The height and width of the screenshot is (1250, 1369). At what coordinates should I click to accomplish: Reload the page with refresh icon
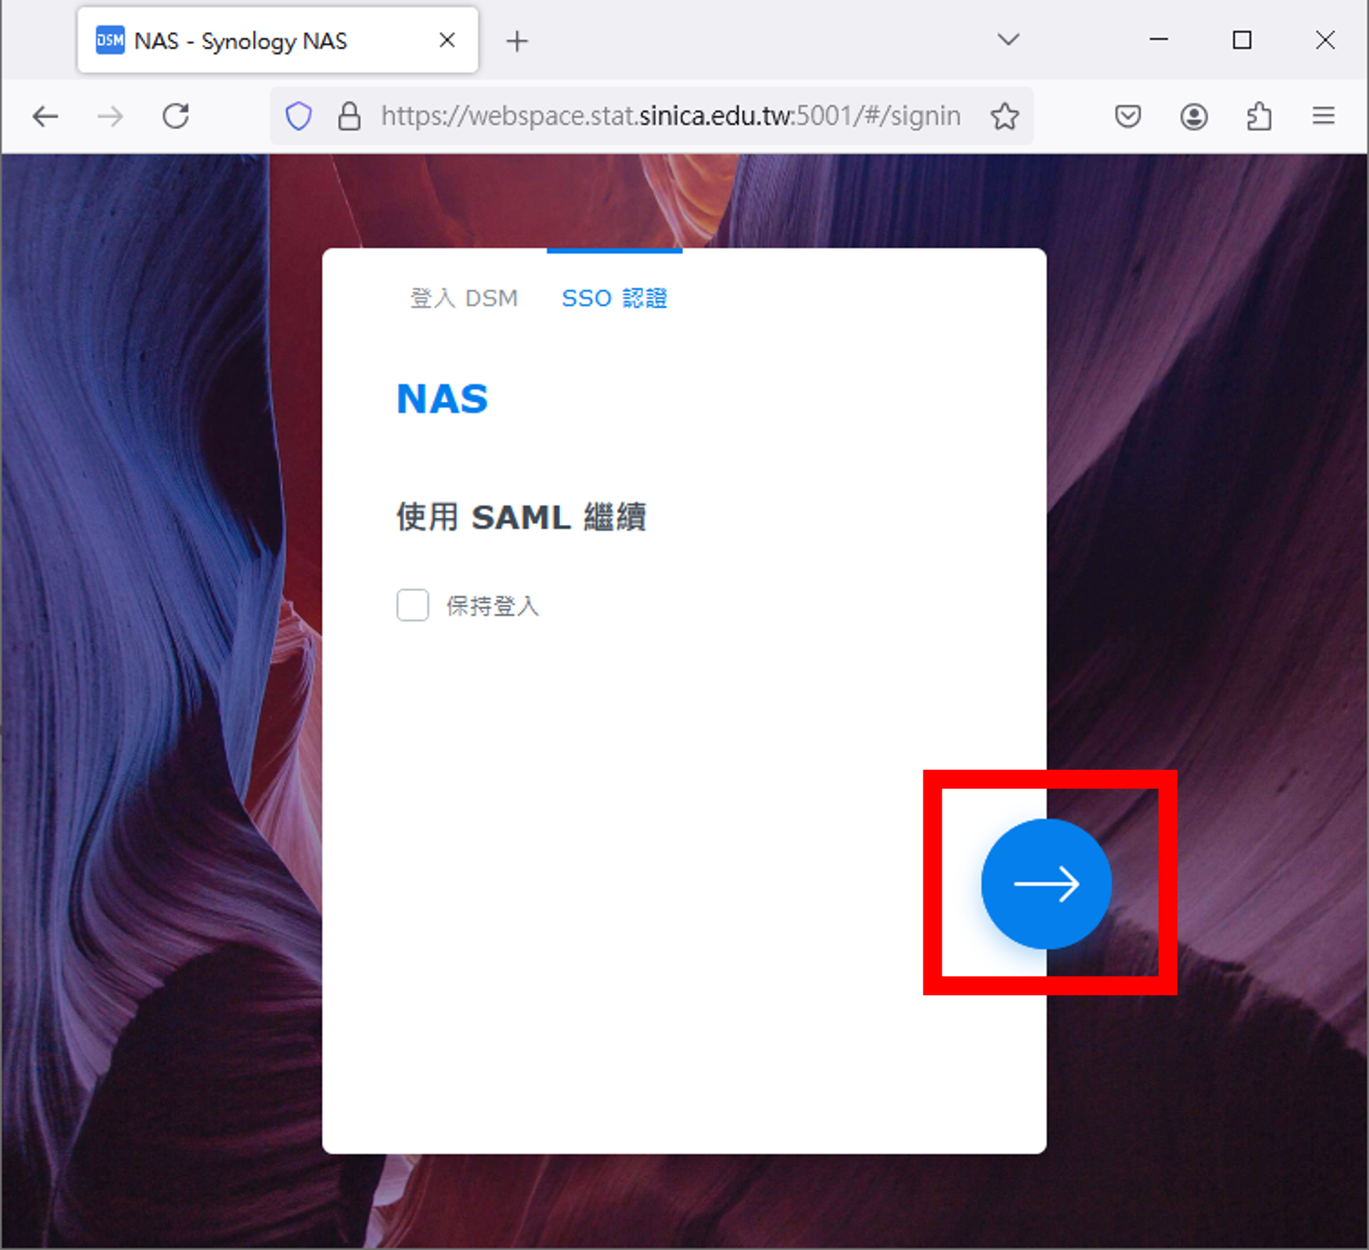(x=176, y=116)
